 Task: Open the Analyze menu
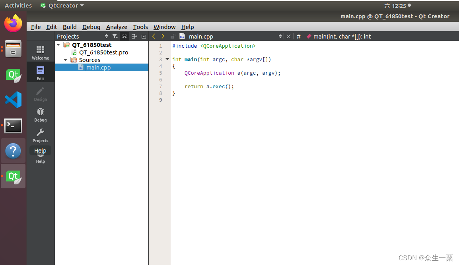[117, 27]
